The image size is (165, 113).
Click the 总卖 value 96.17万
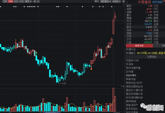point(148,36)
